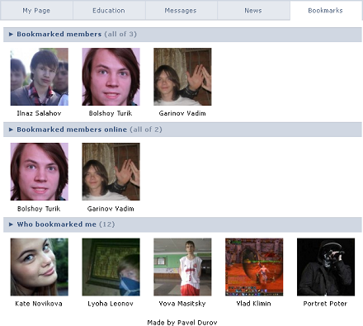
Task: Open Garinov Vadim's photo in Bookmarked members
Action: [x=182, y=77]
